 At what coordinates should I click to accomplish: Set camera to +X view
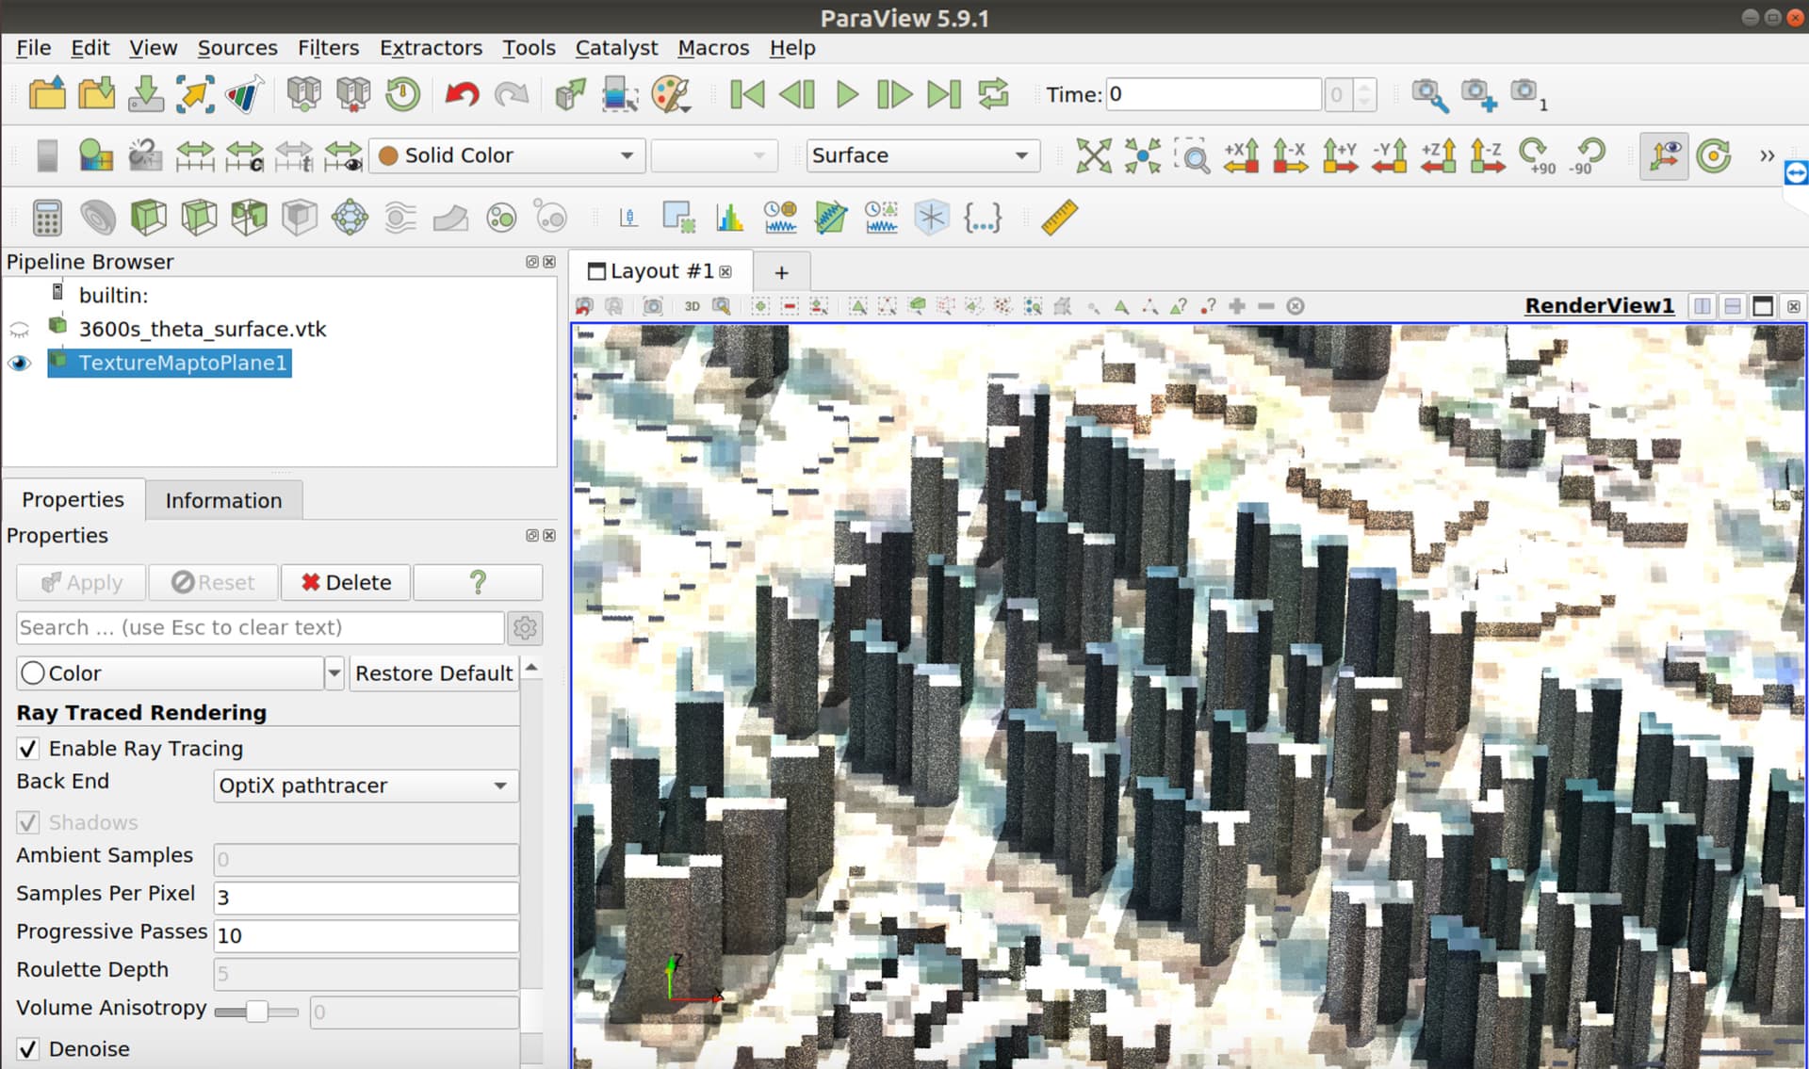[x=1242, y=156]
